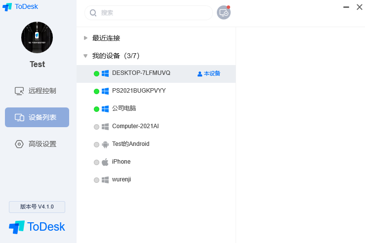Image resolution: width=365 pixels, height=243 pixels.
Task: Click Windows icon of DESKTOP-7LFMUVQ
Action: coord(105,73)
